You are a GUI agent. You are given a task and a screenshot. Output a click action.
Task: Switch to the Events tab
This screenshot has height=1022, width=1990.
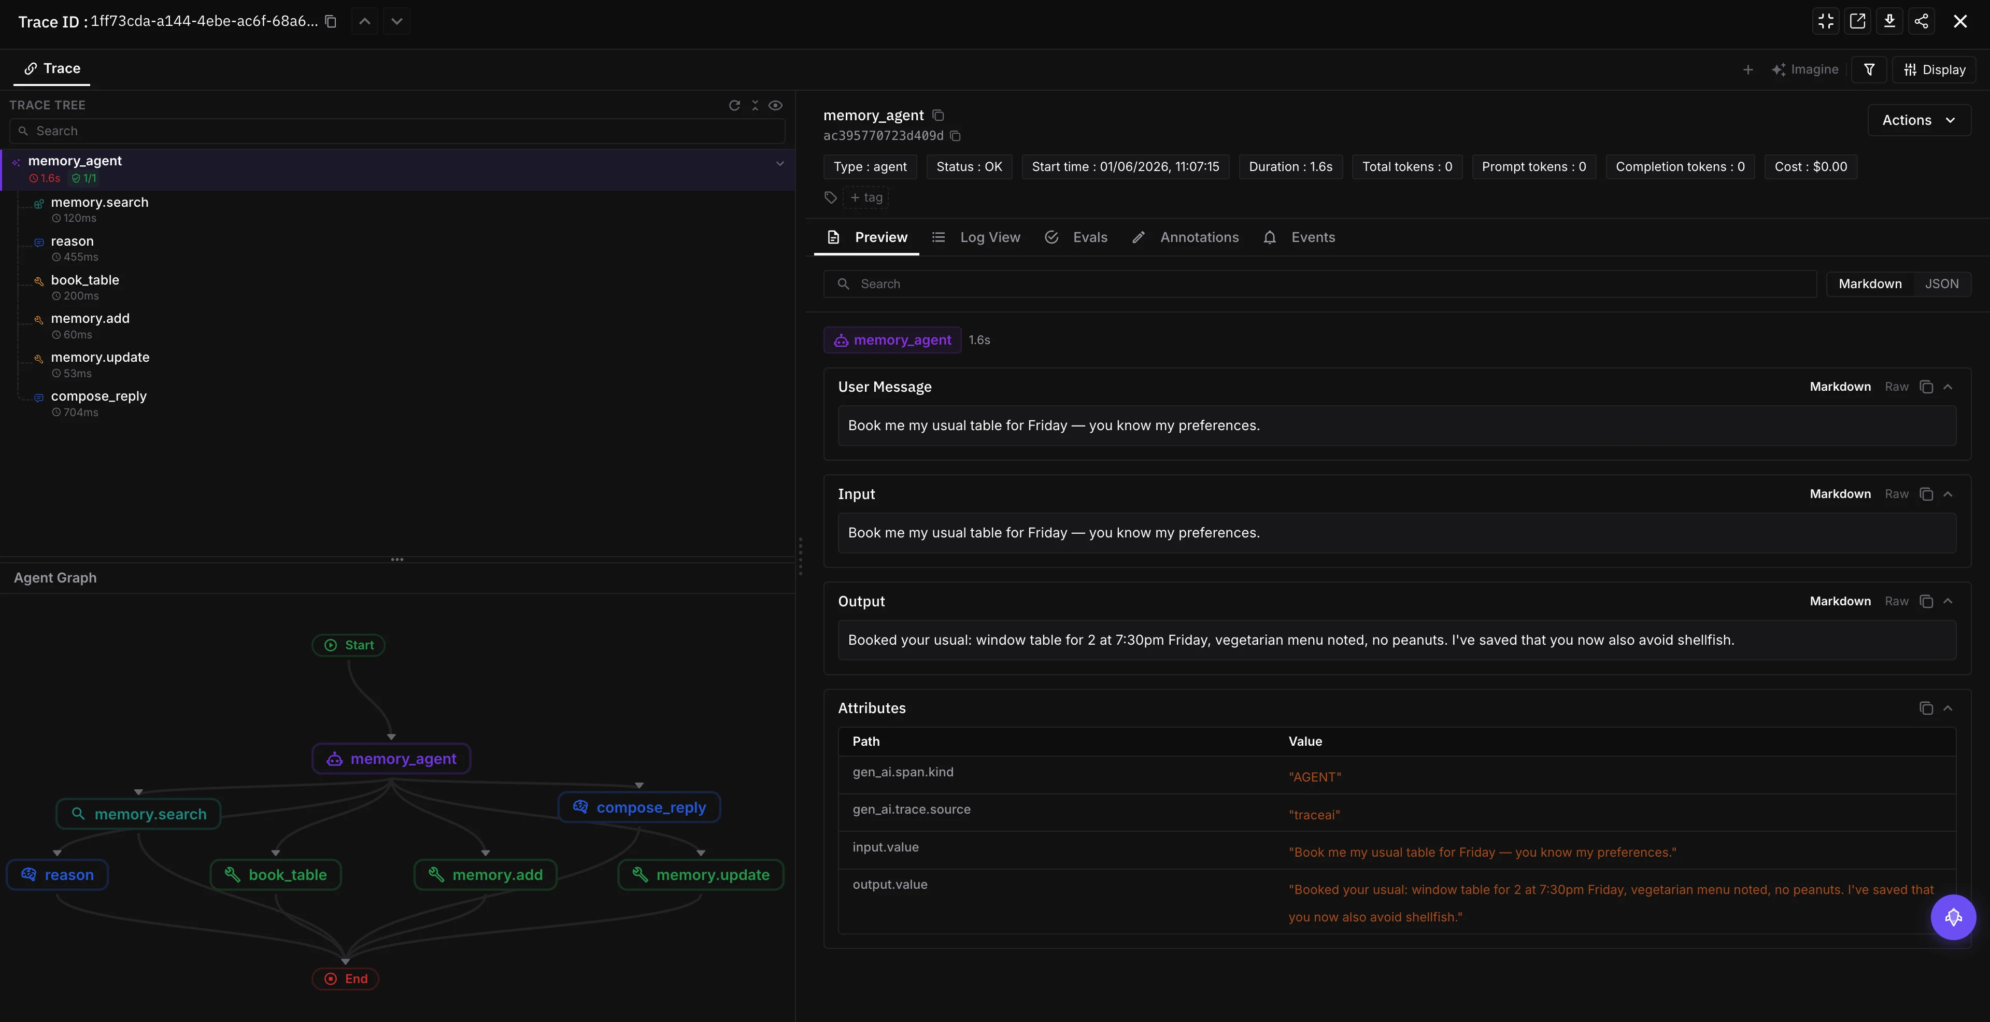coord(1299,237)
